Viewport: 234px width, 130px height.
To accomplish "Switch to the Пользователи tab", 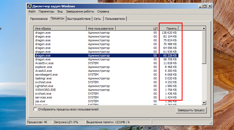I will click(115, 19).
